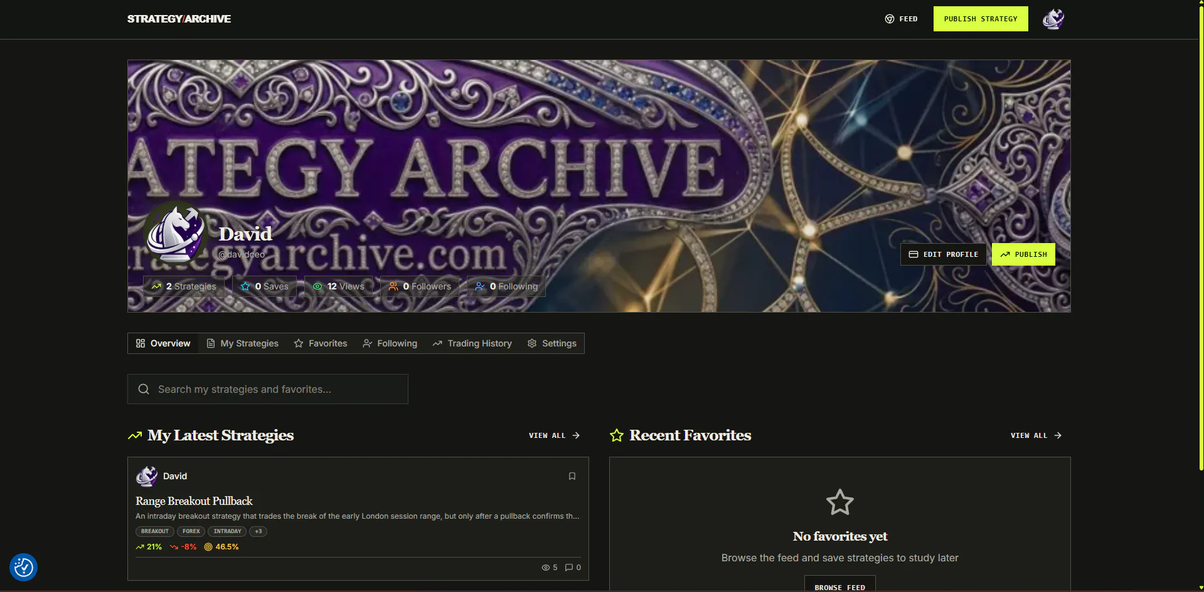The width and height of the screenshot is (1204, 592).
Task: Click the Browse Feed button
Action: pos(840,584)
